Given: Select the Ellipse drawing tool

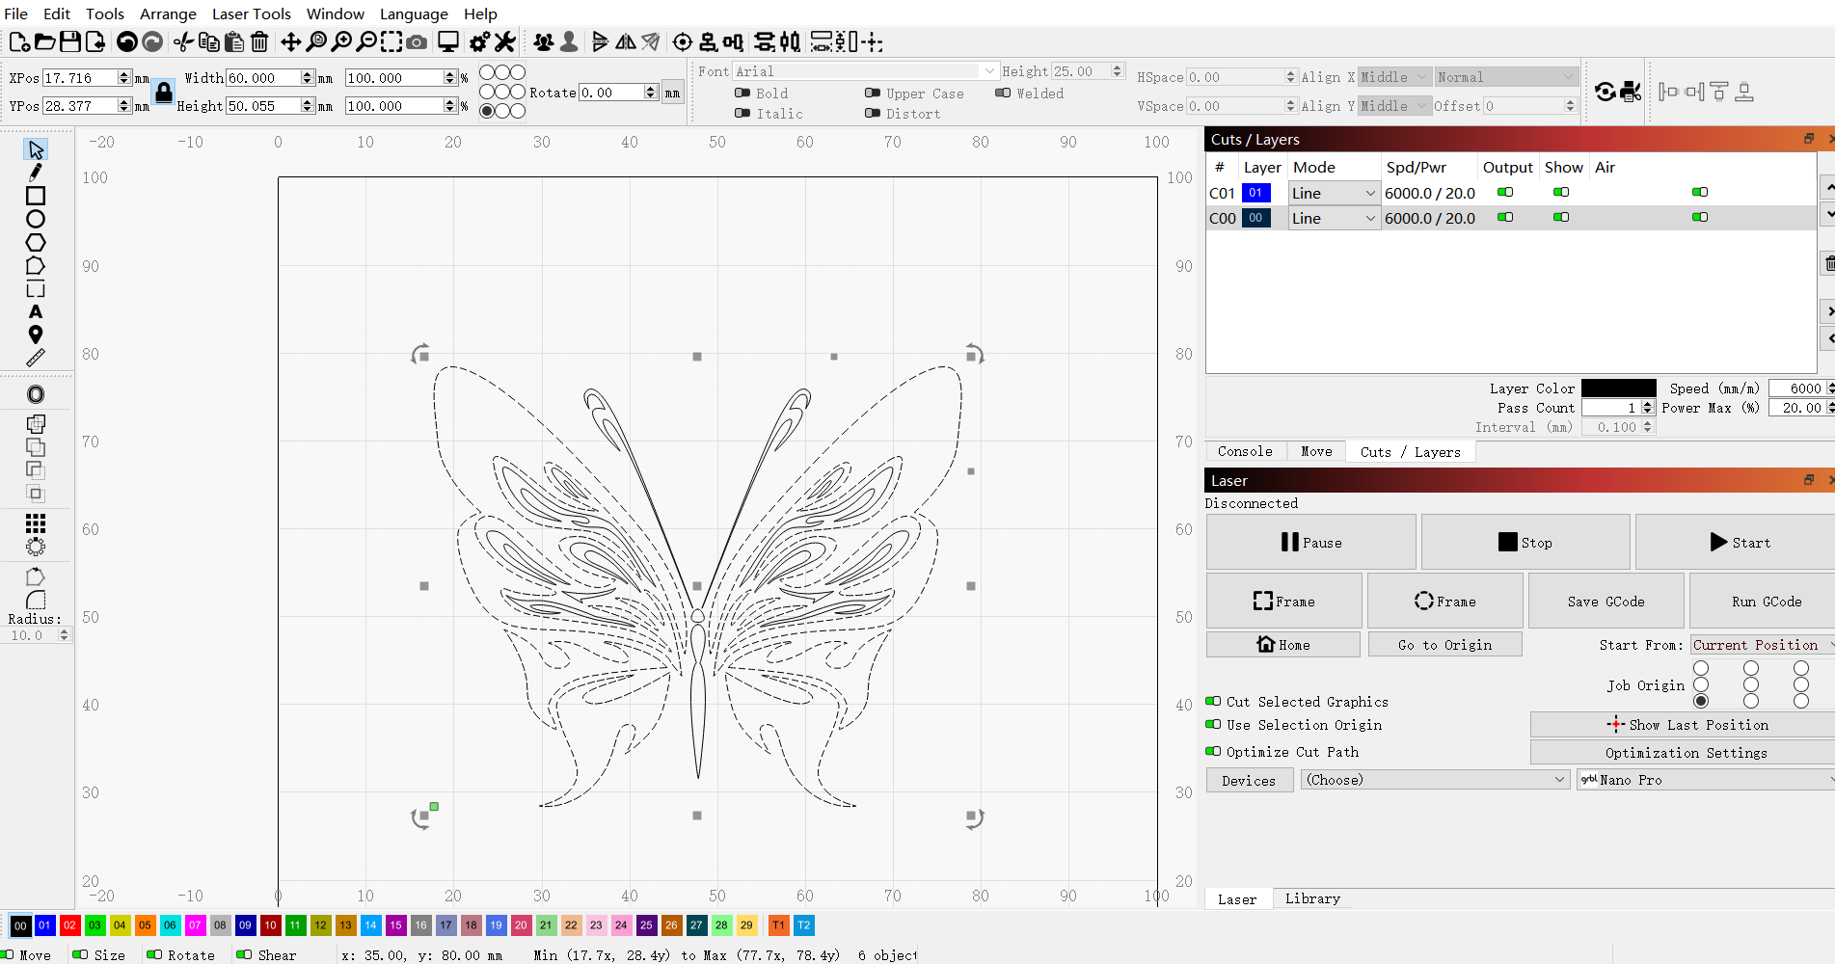Looking at the screenshot, I should click(x=36, y=219).
